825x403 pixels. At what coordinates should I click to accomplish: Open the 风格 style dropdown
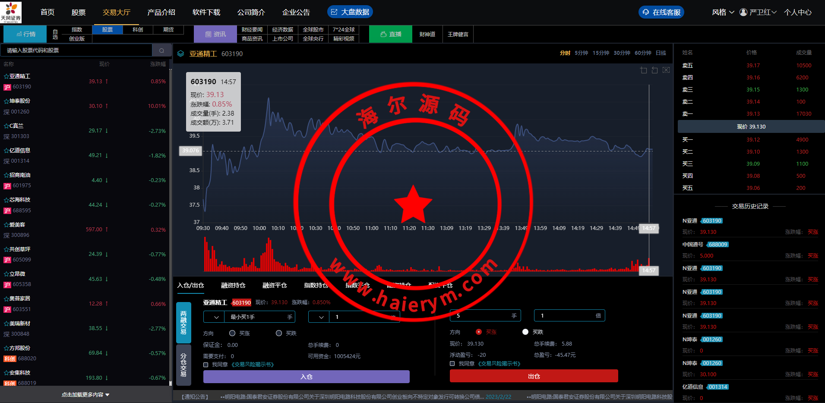[723, 12]
